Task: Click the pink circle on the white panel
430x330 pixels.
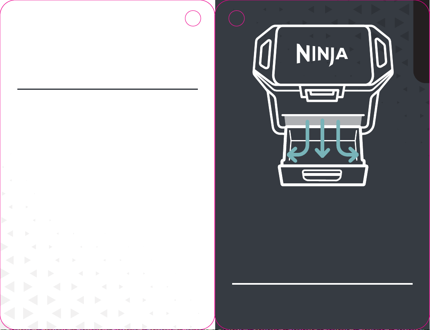Action: [193, 18]
